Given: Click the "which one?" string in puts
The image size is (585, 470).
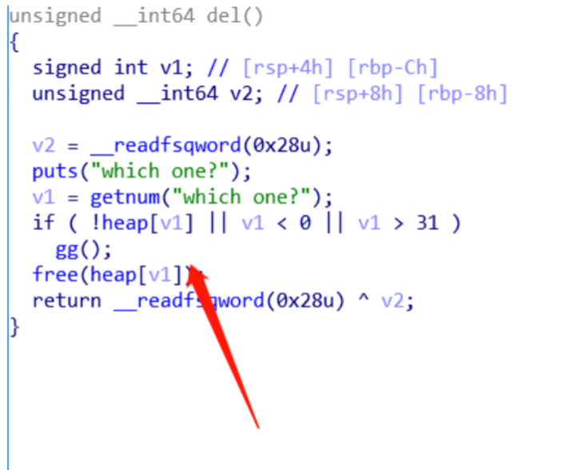Looking at the screenshot, I should point(160,172).
